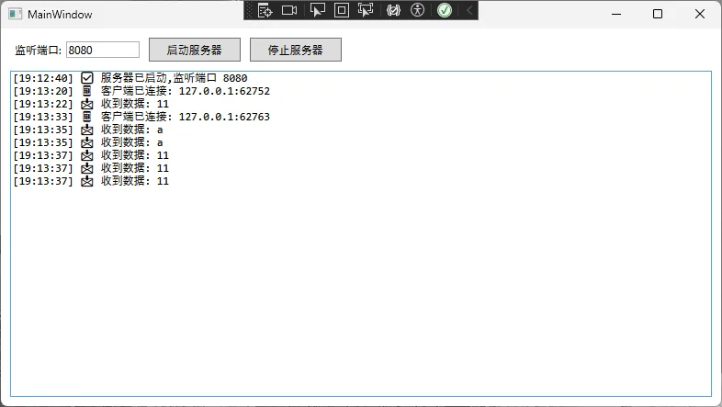Run the accessibility scan person icon
This screenshot has width=722, height=407.
pyautogui.click(x=418, y=10)
